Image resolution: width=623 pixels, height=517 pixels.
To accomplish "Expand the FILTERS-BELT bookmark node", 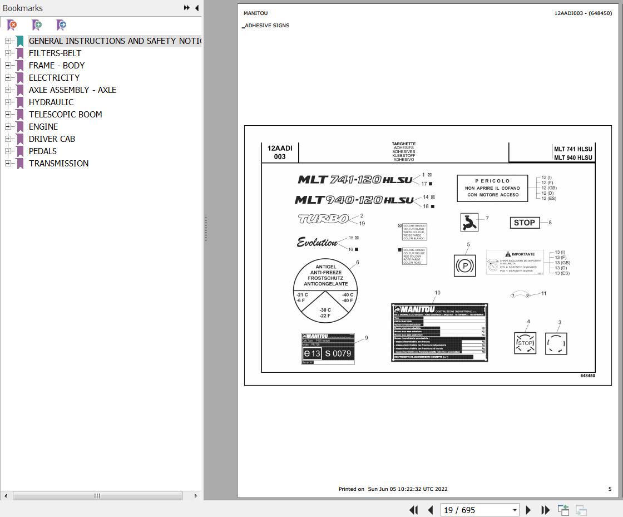I will click(8, 53).
